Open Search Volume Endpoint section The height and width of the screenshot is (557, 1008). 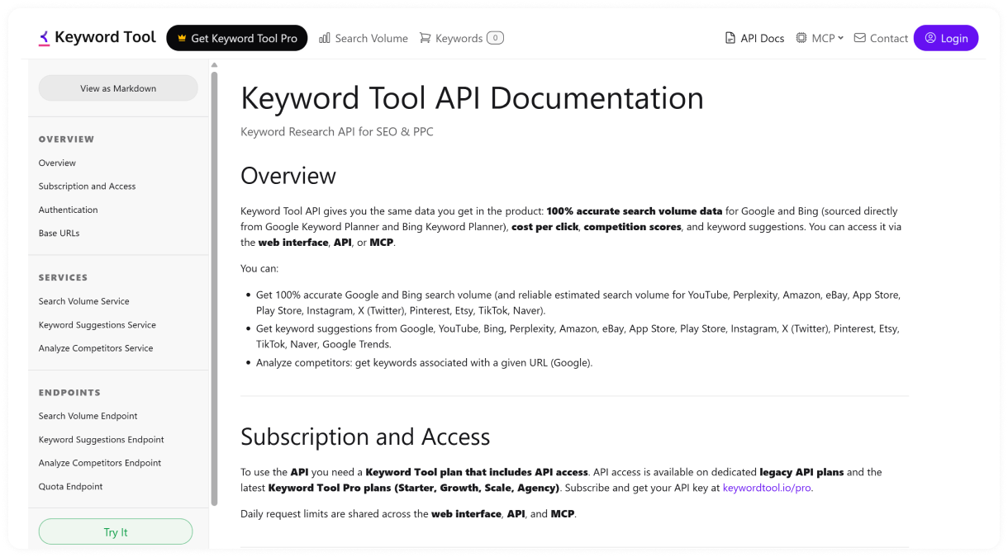[88, 416]
